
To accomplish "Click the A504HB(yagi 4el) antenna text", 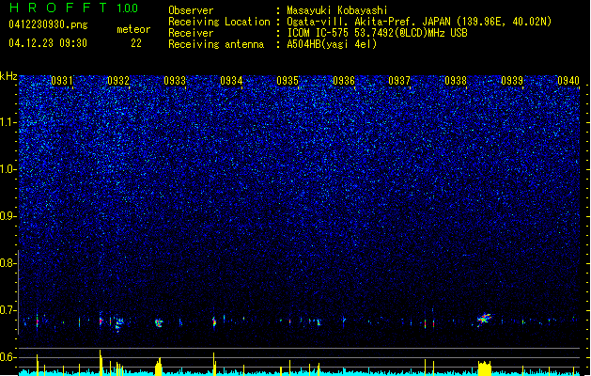I will coord(332,44).
